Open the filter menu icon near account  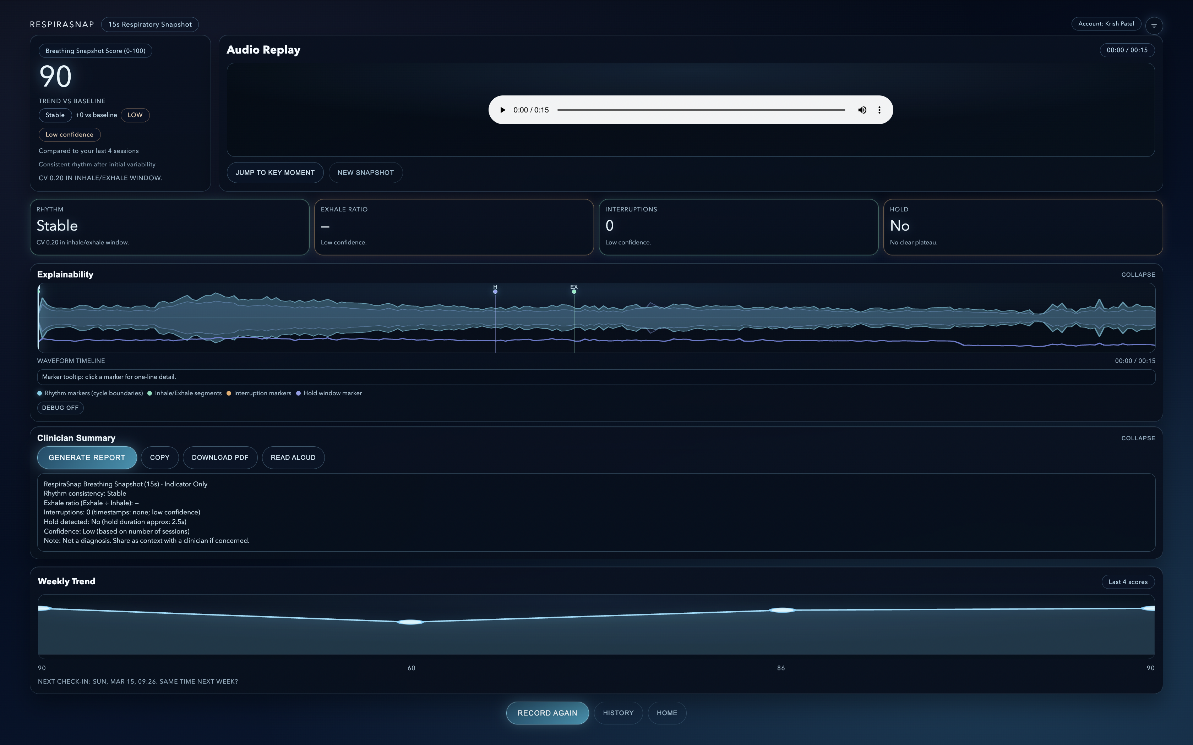[1154, 26]
